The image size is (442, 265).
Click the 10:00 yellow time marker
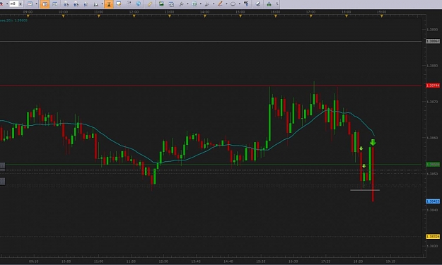pyautogui.click(x=63, y=16)
